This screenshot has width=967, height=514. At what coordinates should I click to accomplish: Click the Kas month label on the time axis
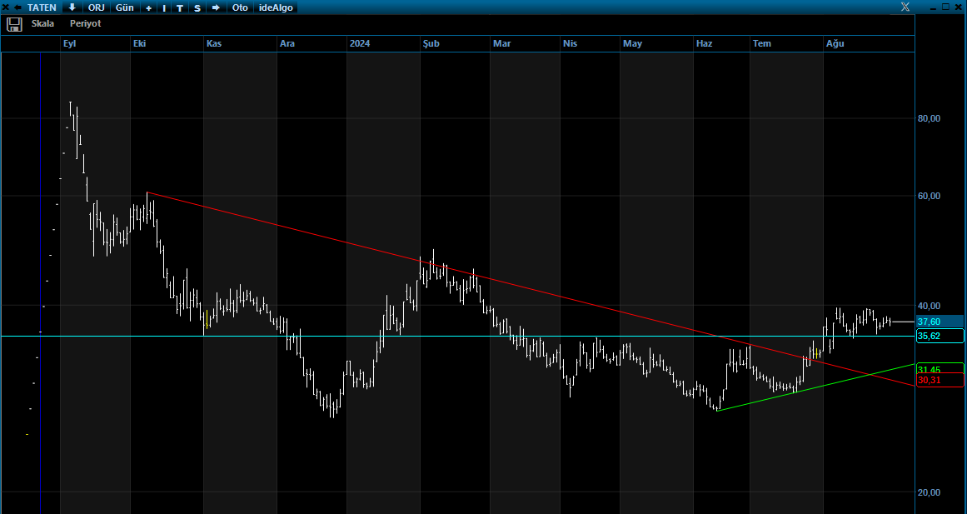click(214, 43)
